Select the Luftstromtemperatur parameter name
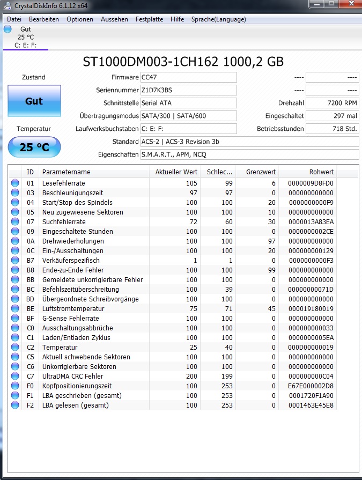Viewport: 362px width, 480px height. [x=73, y=308]
